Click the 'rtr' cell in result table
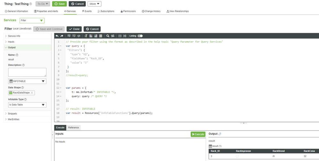Viewport: 319px width, 161px height. point(273,156)
